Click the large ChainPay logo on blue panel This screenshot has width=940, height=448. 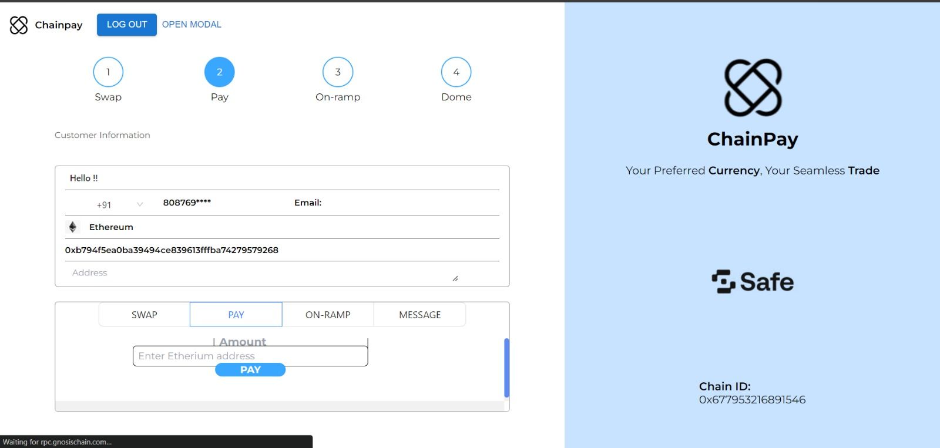(x=753, y=87)
